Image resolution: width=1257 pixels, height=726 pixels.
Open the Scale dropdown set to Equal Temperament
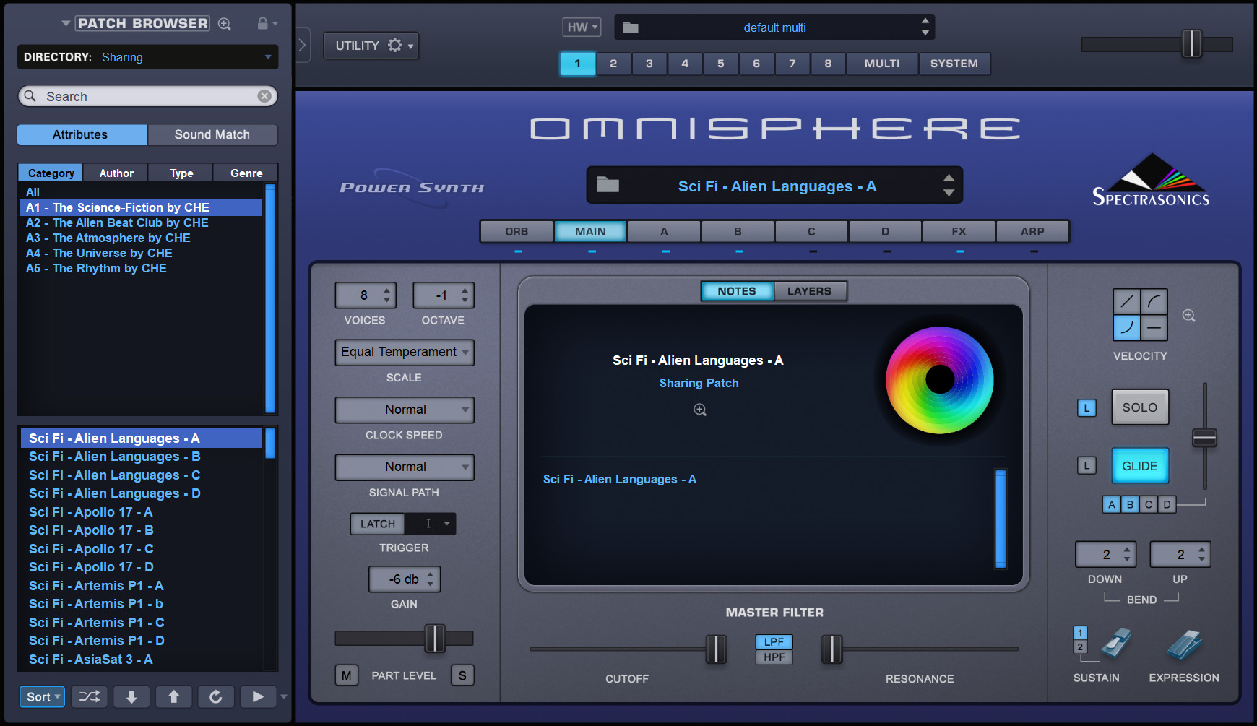[x=405, y=353]
